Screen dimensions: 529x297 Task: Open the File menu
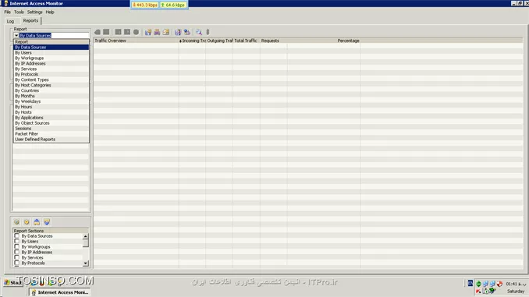coord(8,12)
